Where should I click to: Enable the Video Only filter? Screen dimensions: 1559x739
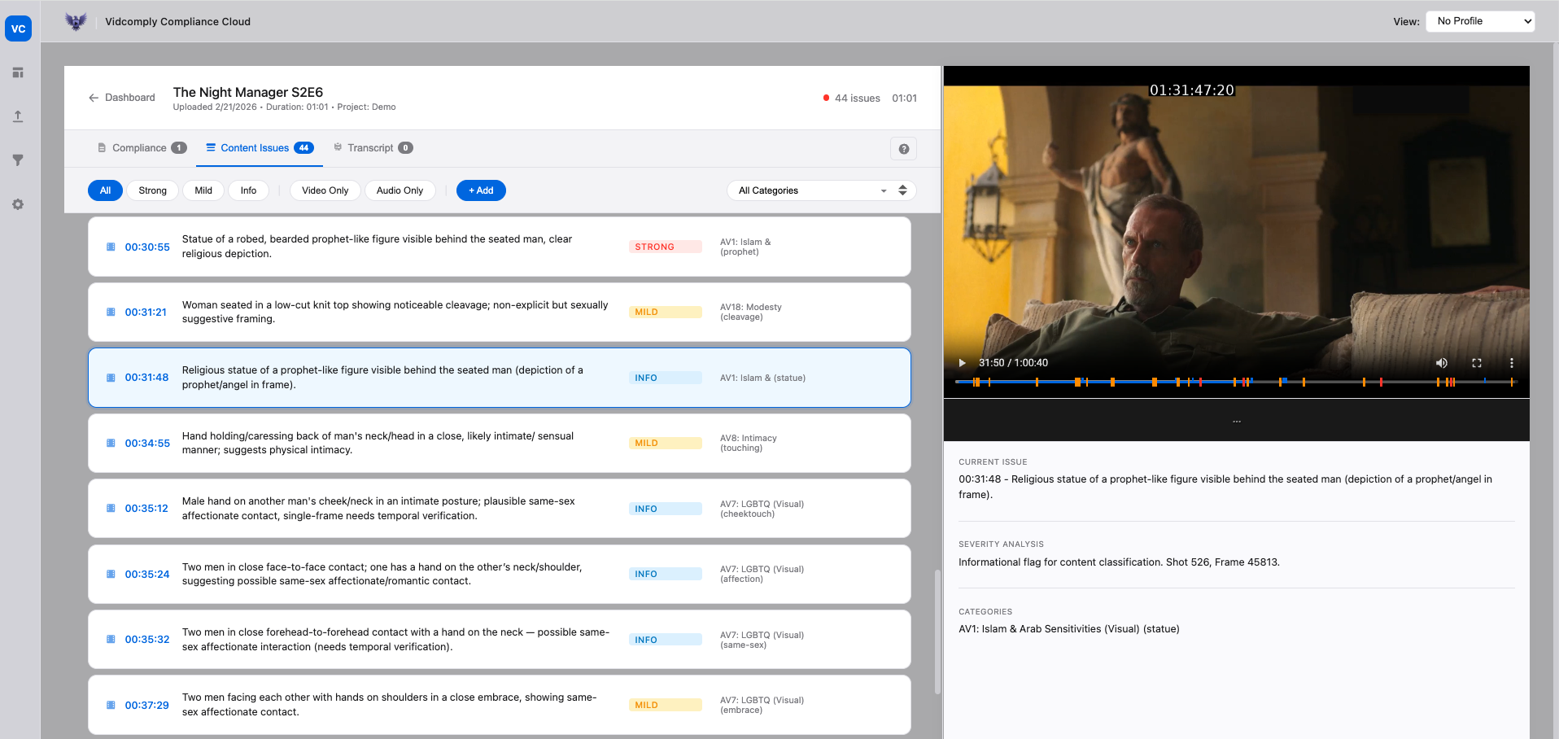[x=325, y=190]
